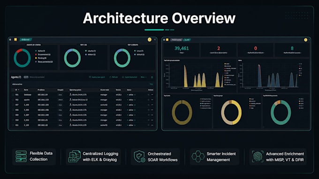Viewport: 319px width, 179px height.
Task: Open the hamburger menu in the Endpoints dashboard
Action: pos(10,40)
